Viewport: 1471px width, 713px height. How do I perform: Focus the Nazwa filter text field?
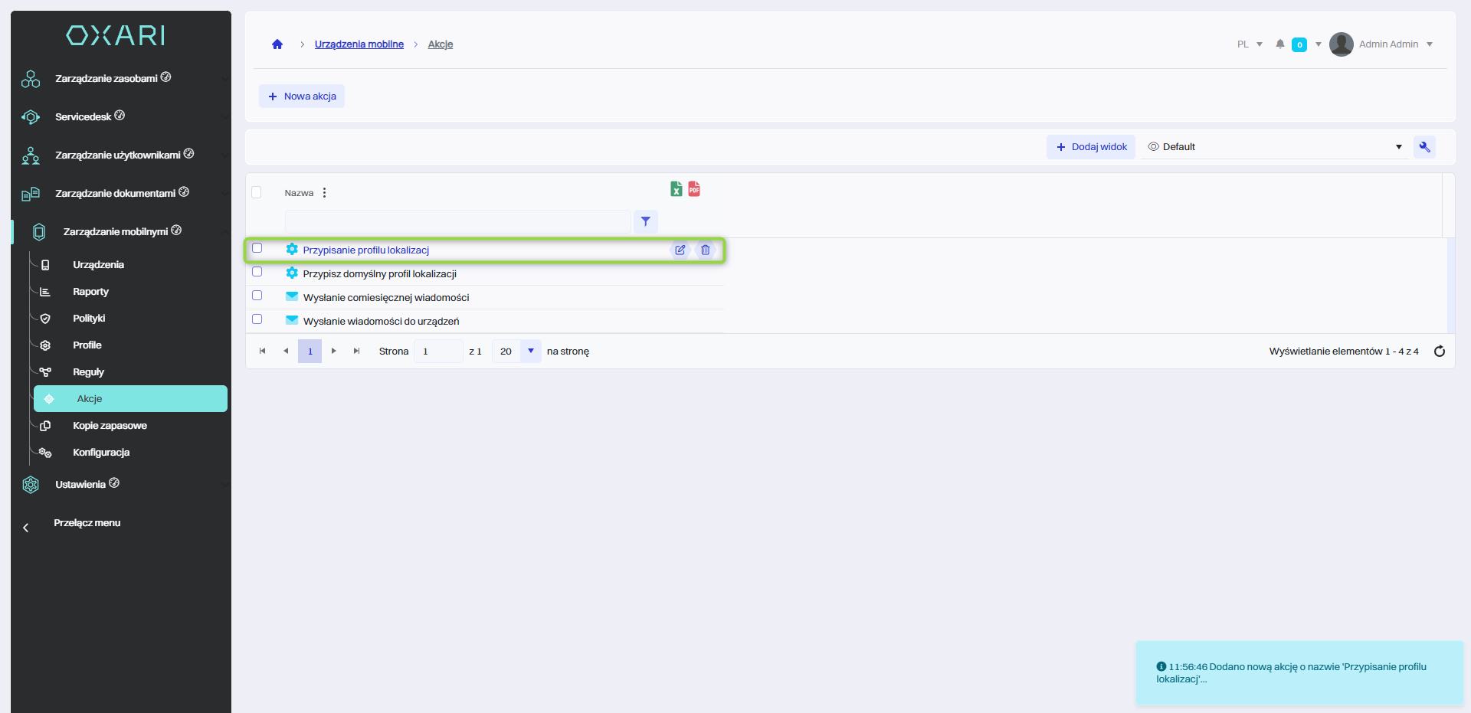pos(457,221)
